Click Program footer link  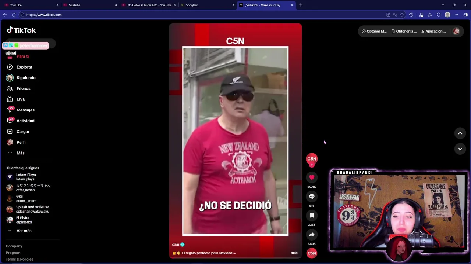[13, 253]
